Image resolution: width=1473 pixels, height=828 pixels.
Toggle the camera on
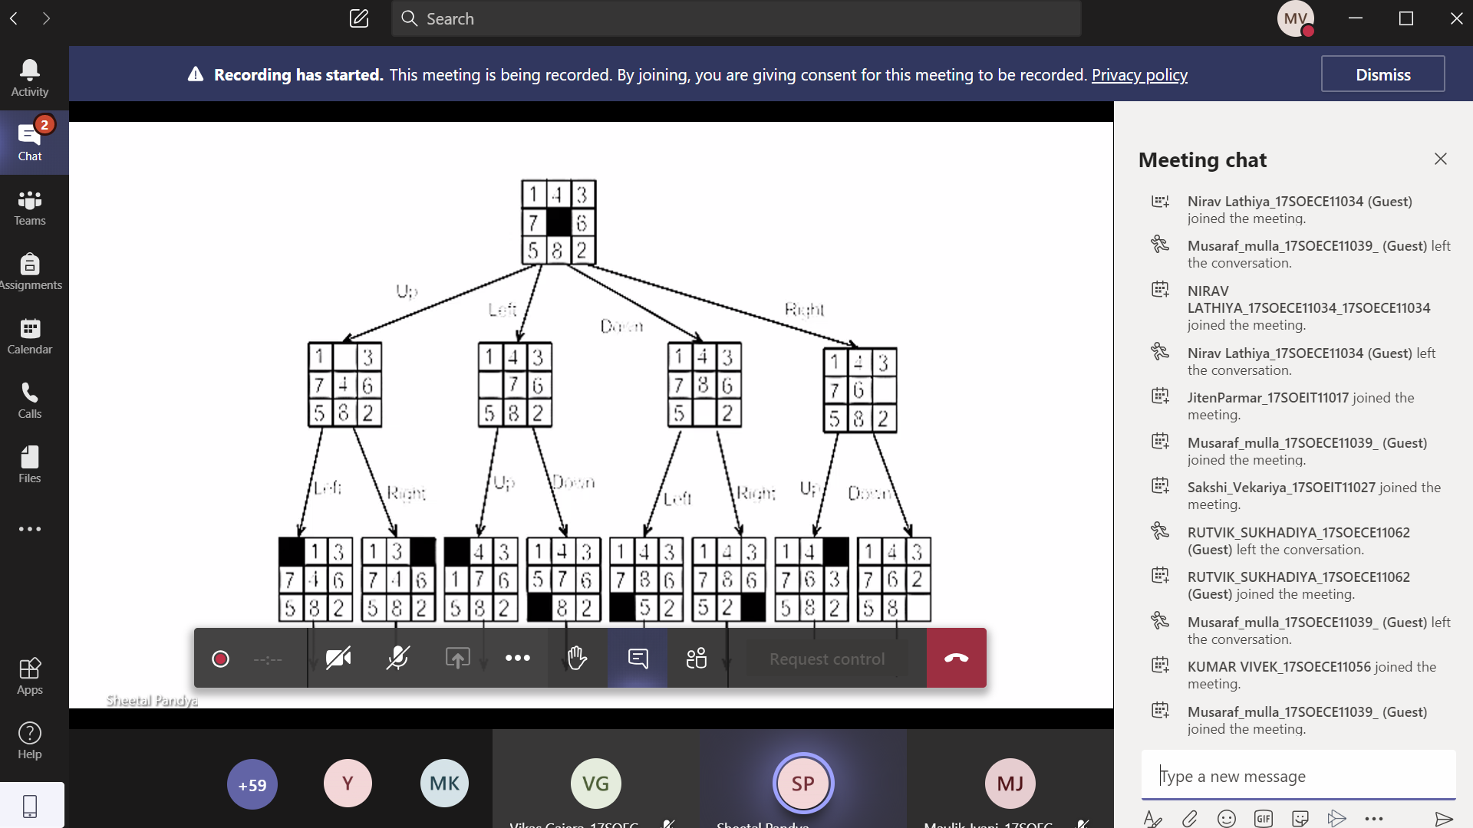tap(338, 658)
